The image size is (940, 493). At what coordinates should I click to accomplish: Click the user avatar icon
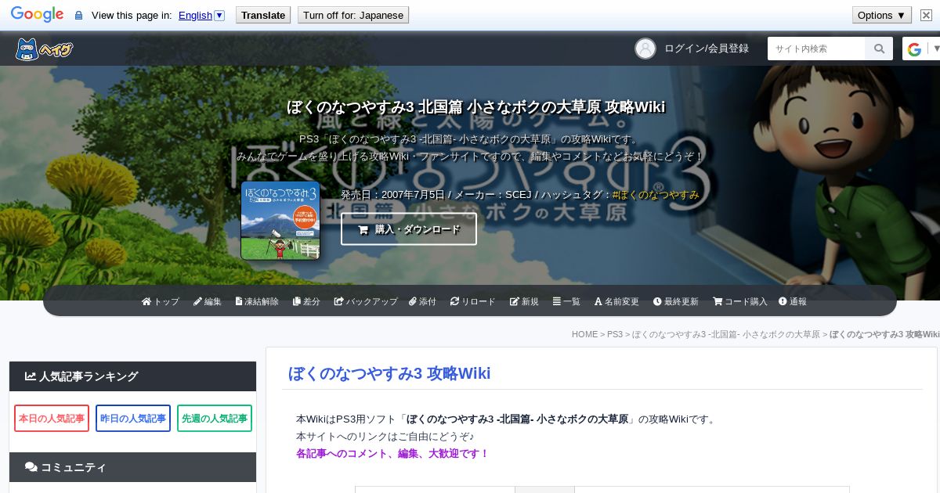[645, 49]
